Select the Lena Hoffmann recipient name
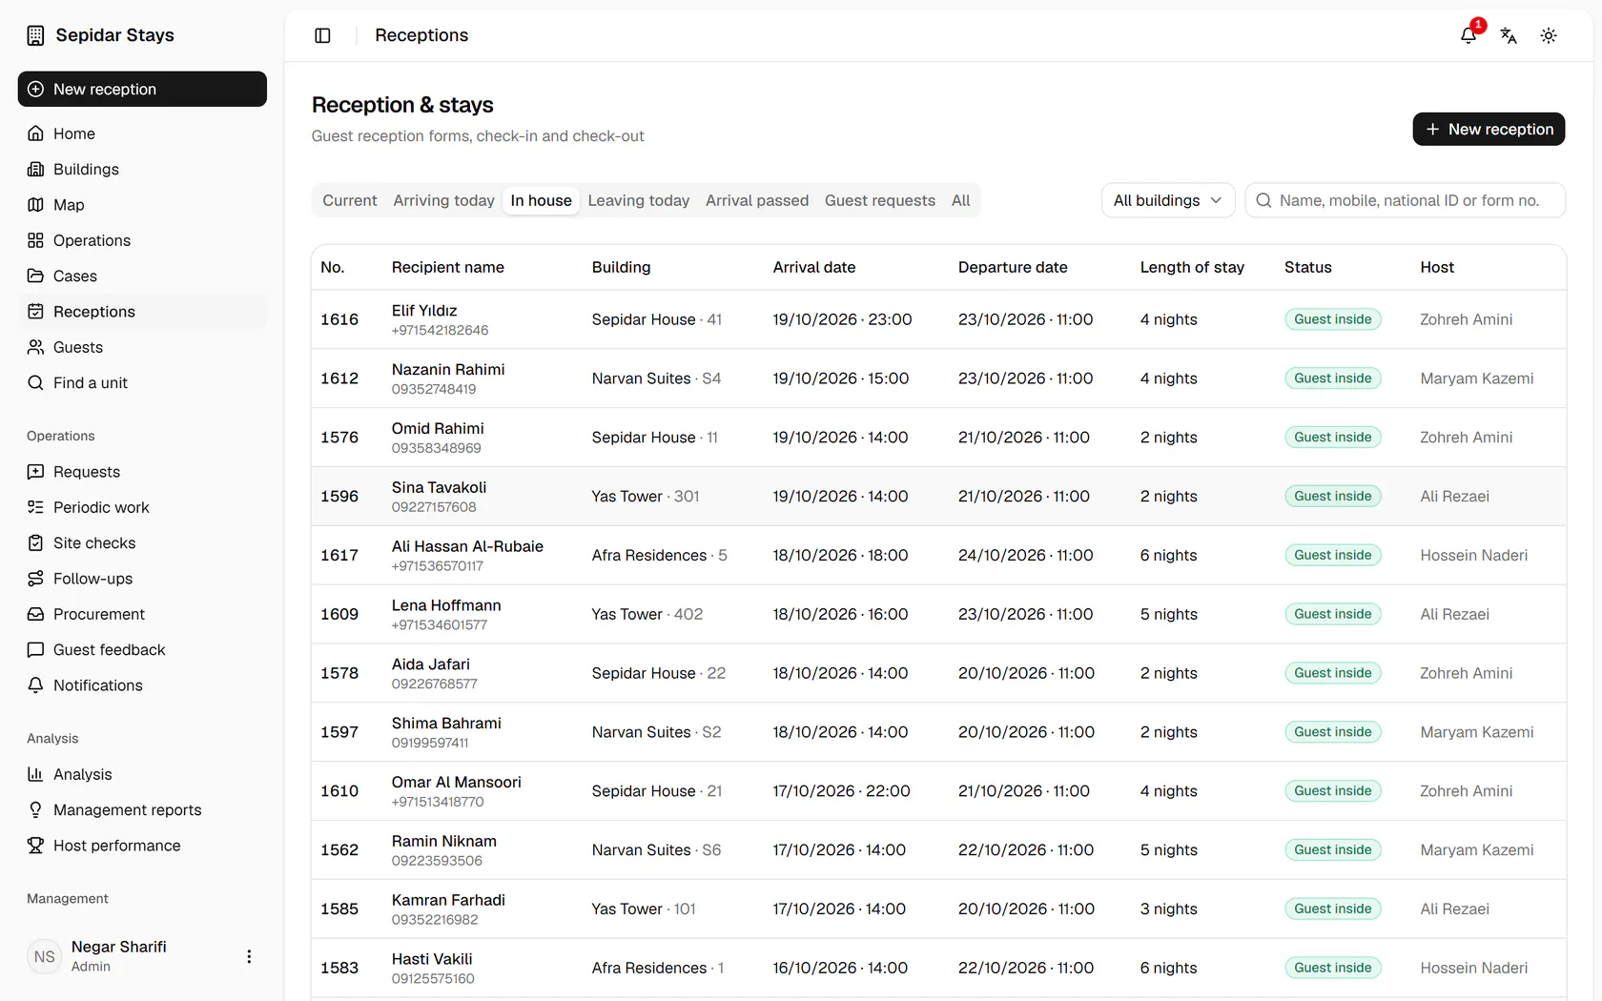Screen dimensions: 1602x1001 (x=445, y=605)
